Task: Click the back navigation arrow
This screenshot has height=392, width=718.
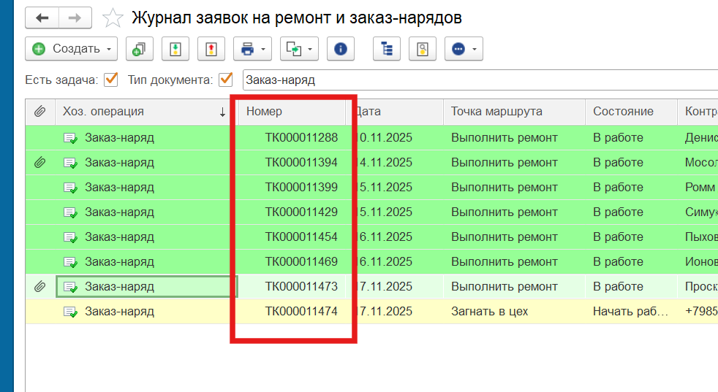Action: [x=42, y=18]
